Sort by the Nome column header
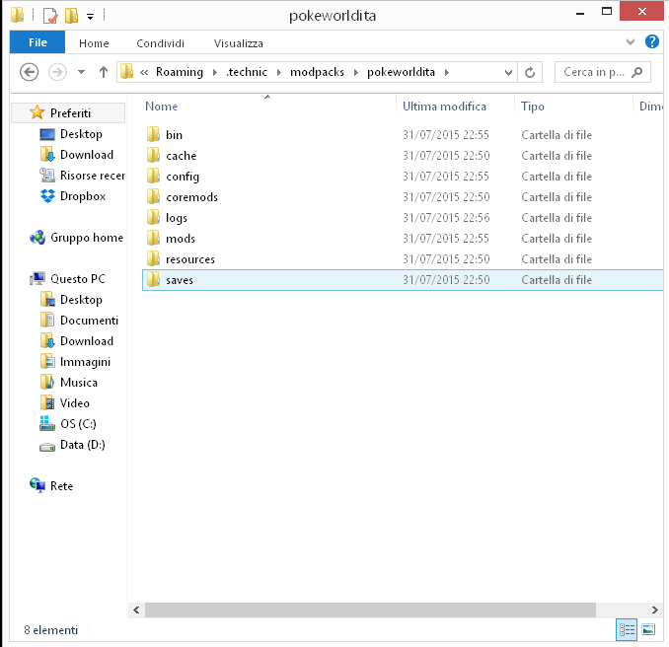Viewport: 669px width, 647px height. click(x=161, y=107)
